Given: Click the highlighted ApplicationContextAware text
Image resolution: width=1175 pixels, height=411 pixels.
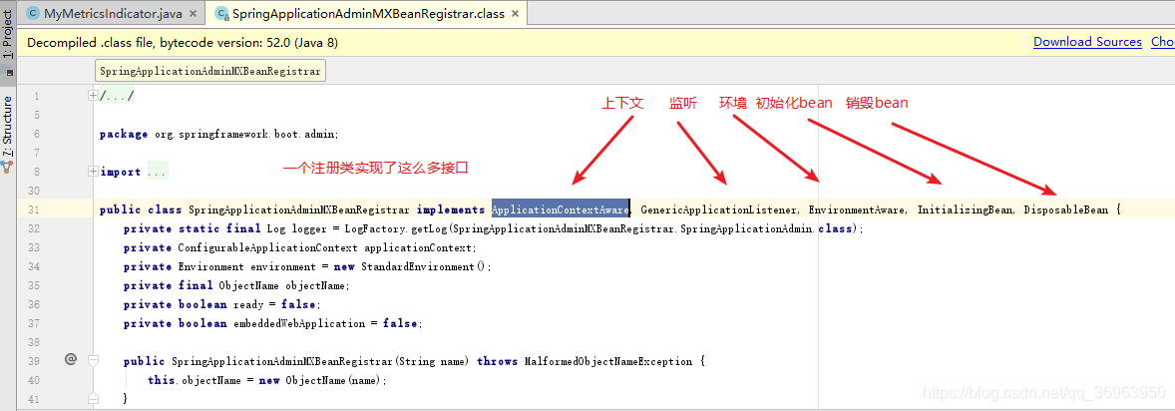Looking at the screenshot, I should [x=560, y=210].
